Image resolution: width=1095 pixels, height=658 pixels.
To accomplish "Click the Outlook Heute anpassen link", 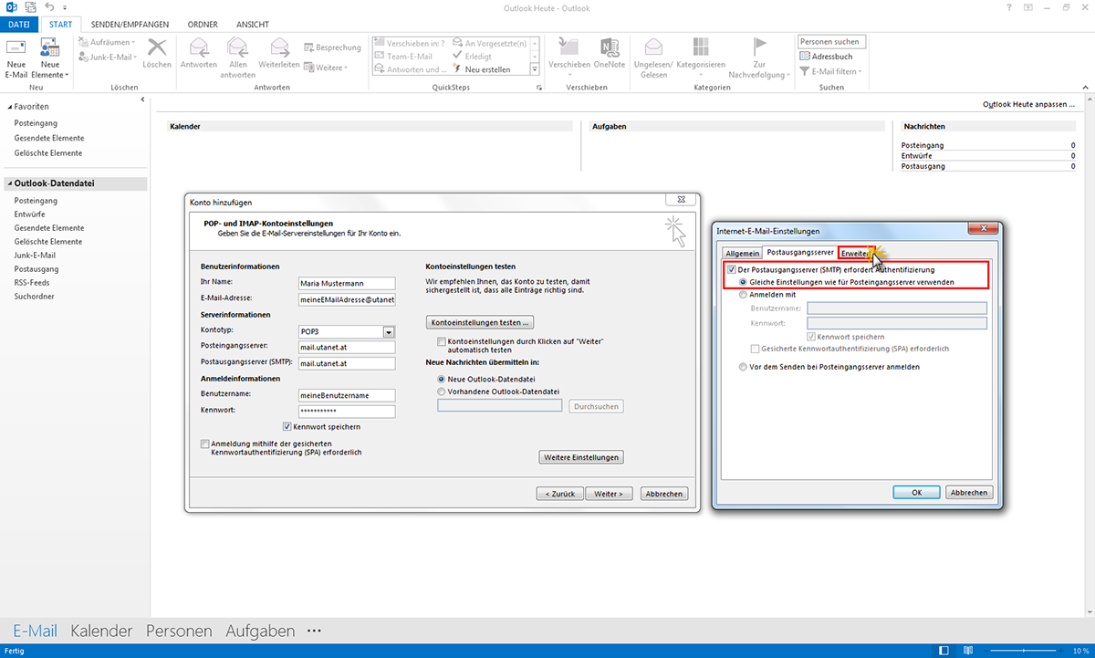I will coord(1028,104).
